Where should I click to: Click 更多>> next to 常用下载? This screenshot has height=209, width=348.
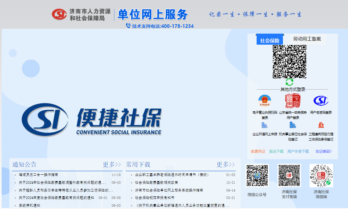[x=226, y=164]
